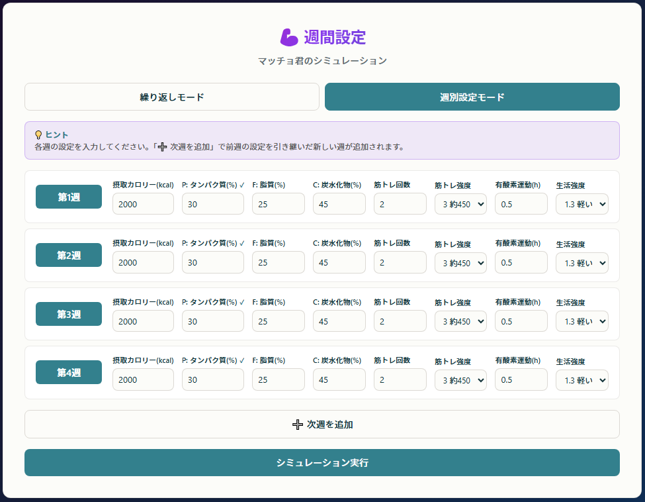Click the 週間設定 page title
645x502 pixels.
(335, 38)
